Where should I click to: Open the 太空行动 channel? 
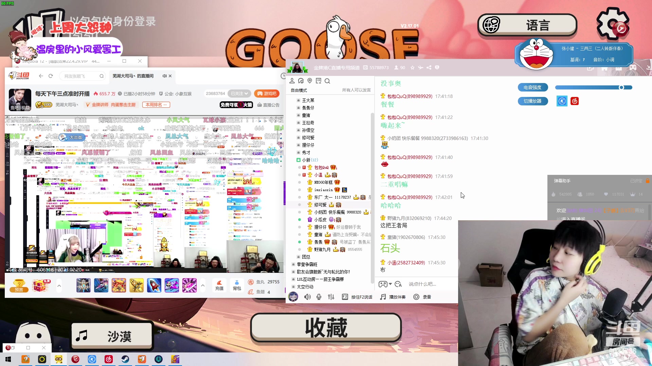pos(305,287)
